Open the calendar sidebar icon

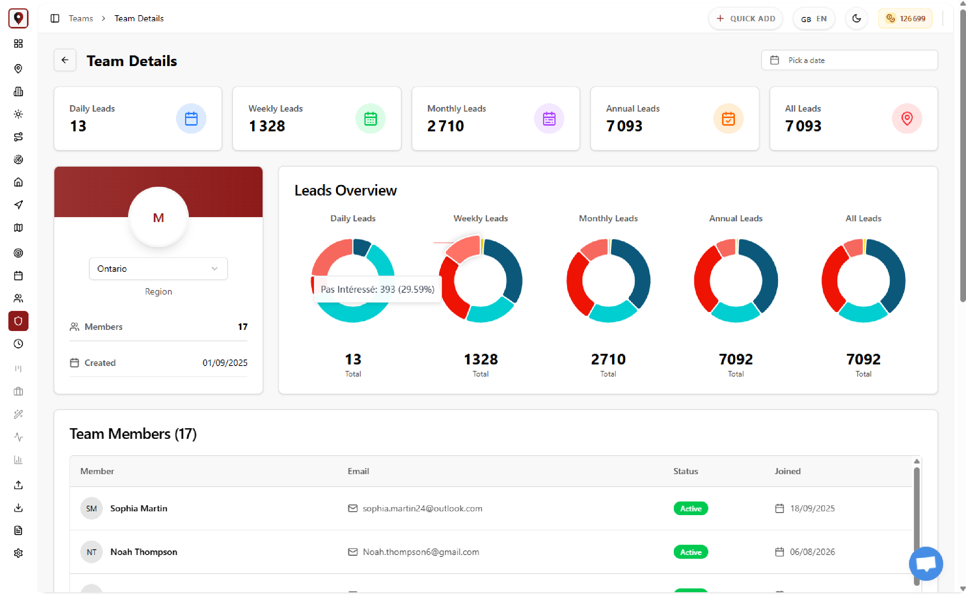point(18,276)
